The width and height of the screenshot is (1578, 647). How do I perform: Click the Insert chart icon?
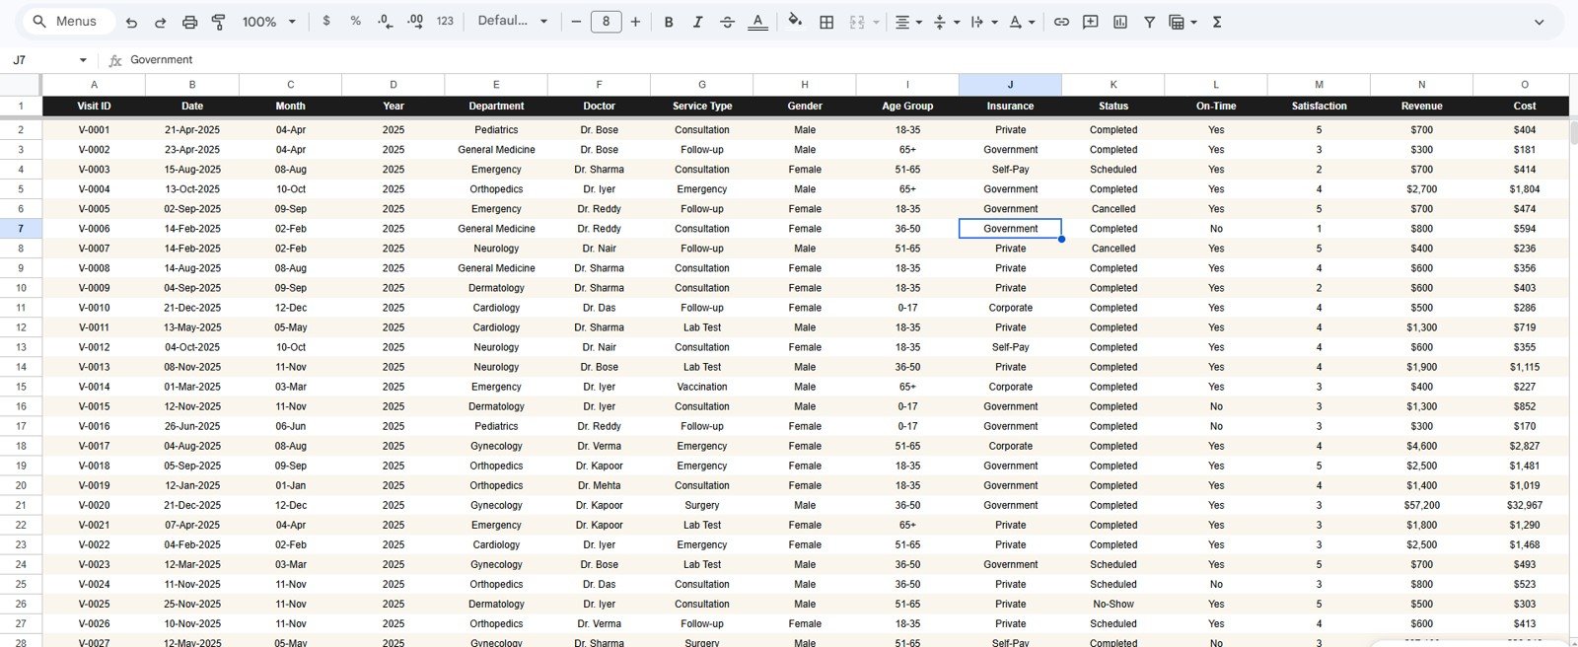point(1120,22)
